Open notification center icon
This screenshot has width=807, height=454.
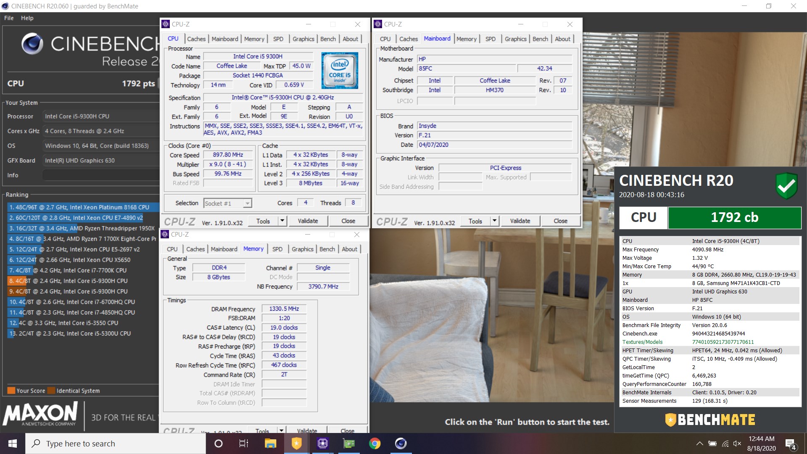coord(791,444)
